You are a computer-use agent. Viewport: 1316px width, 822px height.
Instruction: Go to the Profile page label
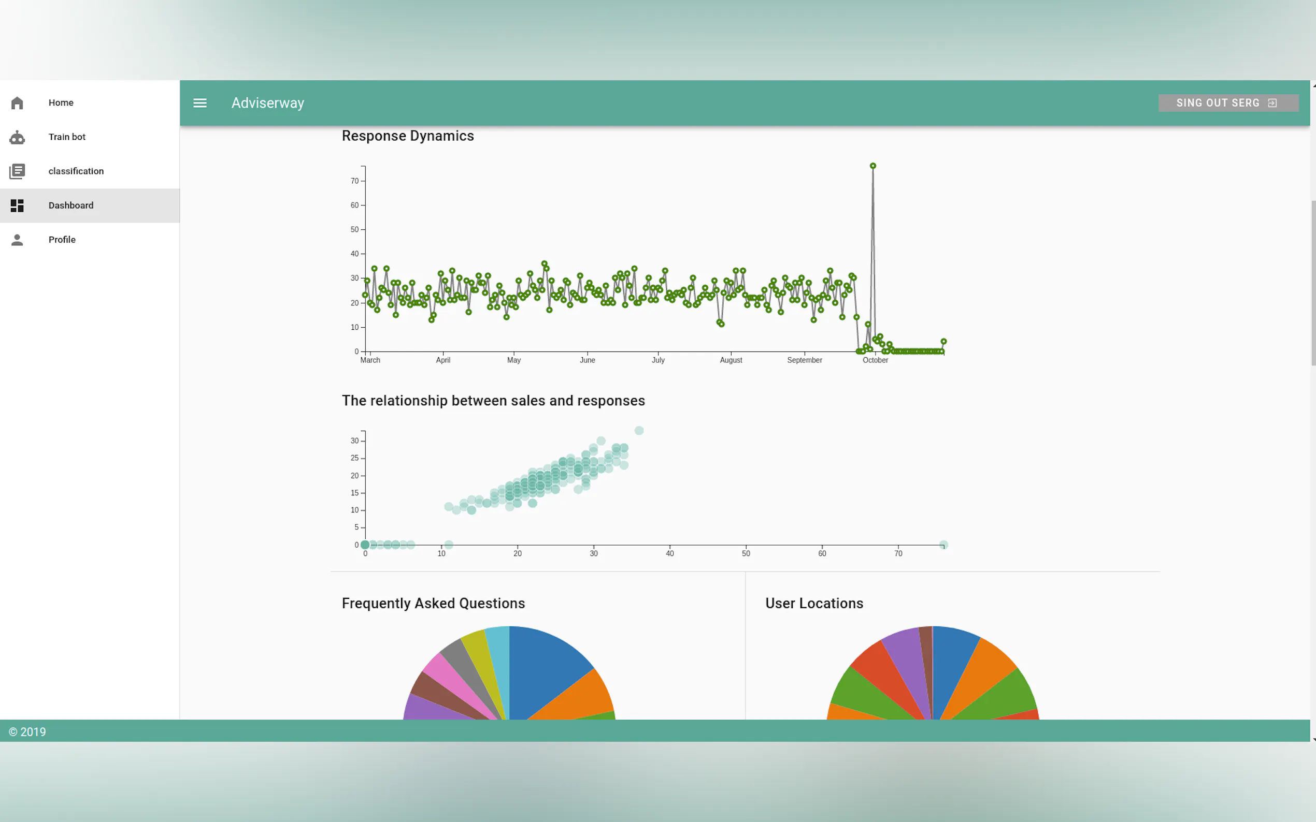[x=62, y=240]
